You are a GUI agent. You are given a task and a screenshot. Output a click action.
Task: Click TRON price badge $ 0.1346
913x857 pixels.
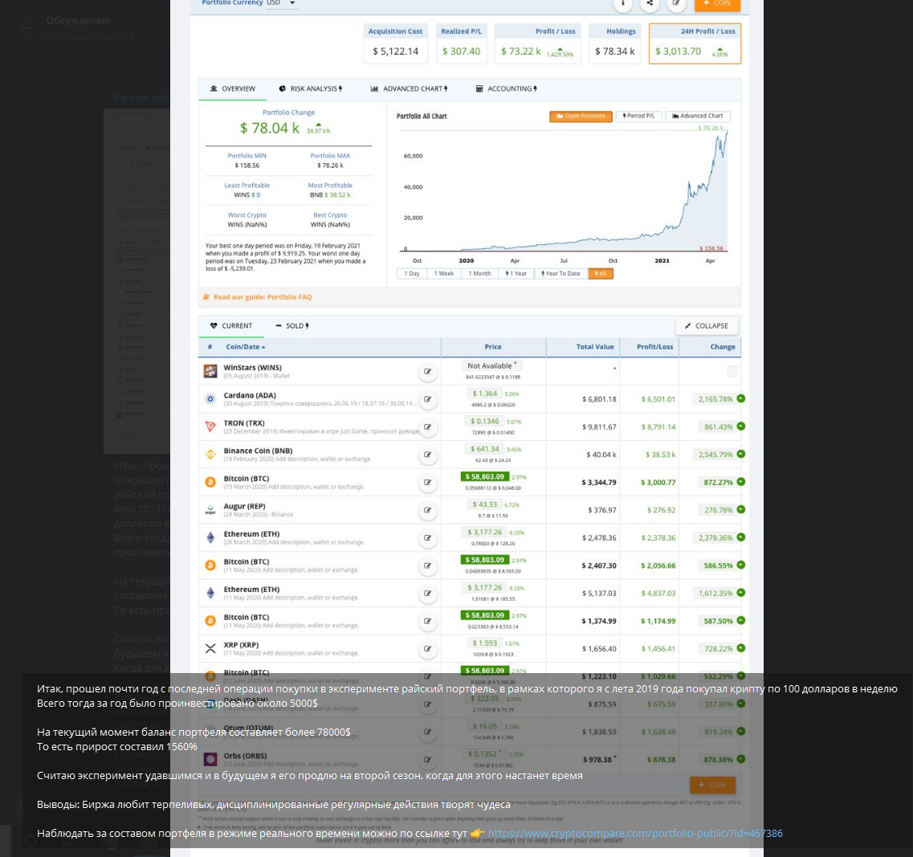click(484, 421)
